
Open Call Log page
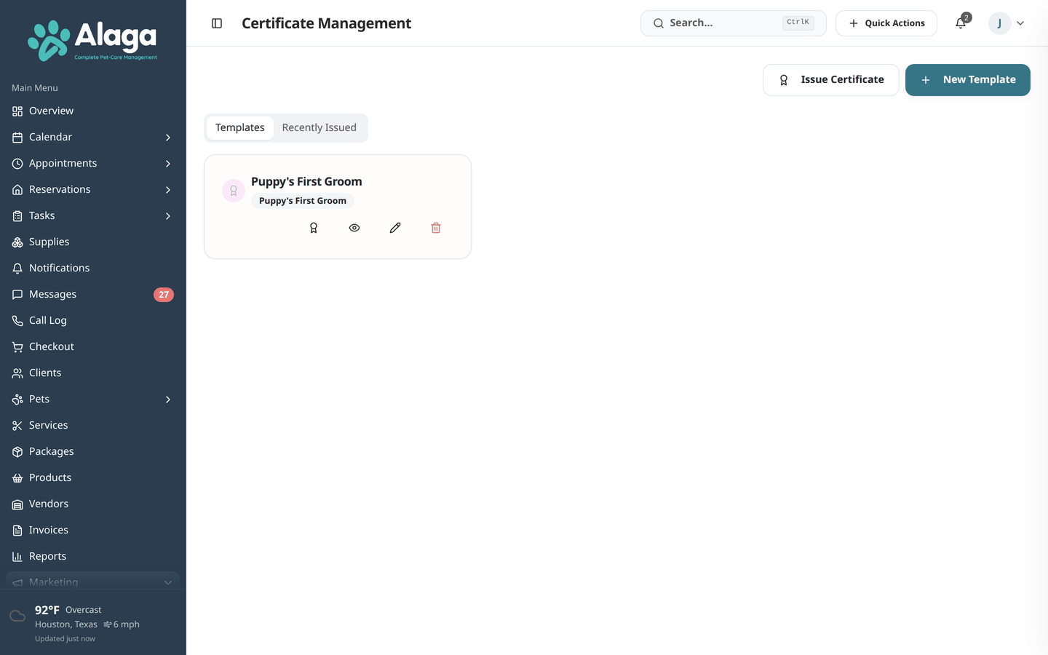[x=93, y=320]
